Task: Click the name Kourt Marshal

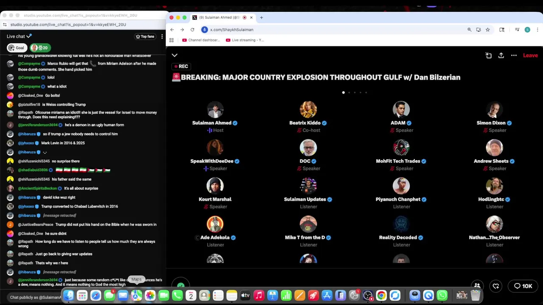Action: pyautogui.click(x=215, y=199)
